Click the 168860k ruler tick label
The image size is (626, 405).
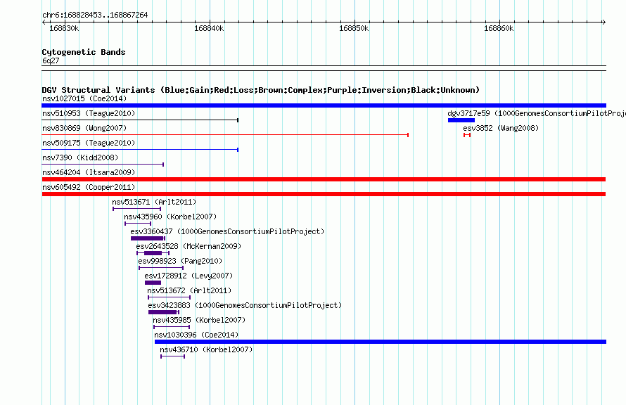[x=499, y=29]
